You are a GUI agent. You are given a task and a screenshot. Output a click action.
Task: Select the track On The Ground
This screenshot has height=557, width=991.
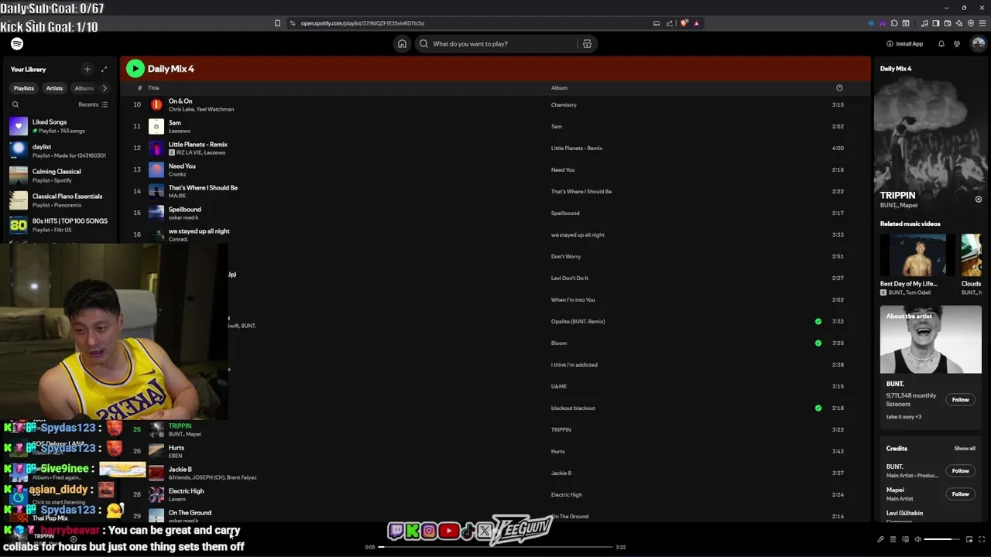190,513
